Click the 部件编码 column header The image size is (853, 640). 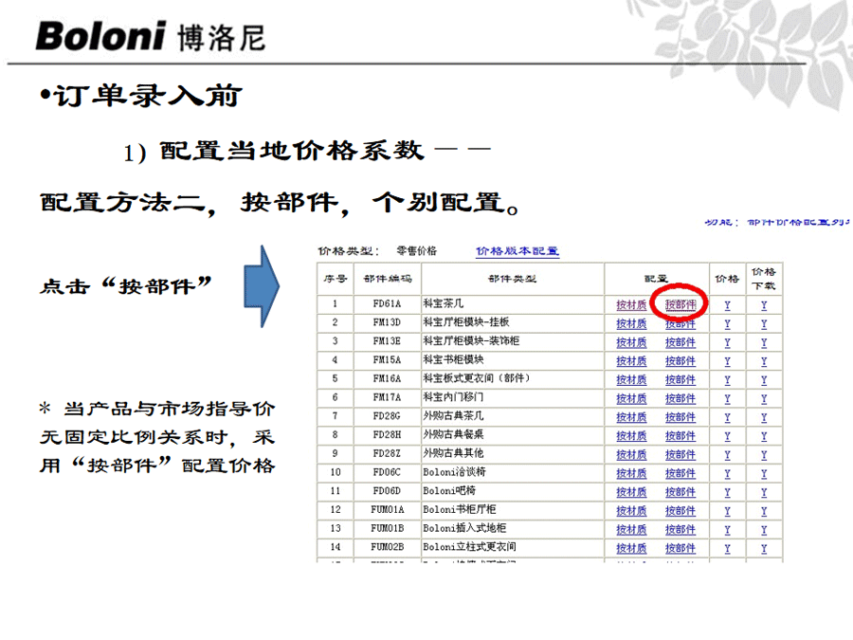pos(387,280)
